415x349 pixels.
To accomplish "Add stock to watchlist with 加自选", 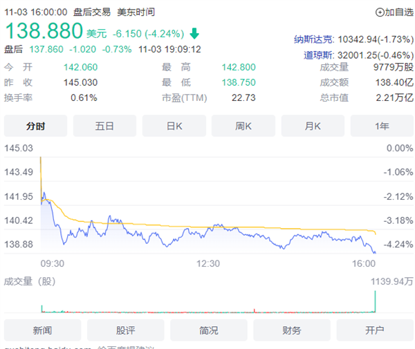I will (394, 12).
